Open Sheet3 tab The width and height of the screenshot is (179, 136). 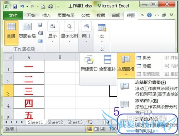[x=75, y=122]
